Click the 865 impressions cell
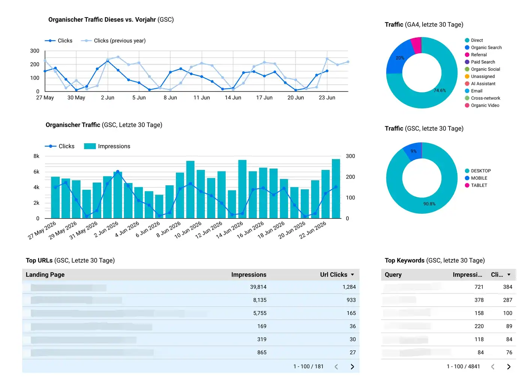The height and width of the screenshot is (385, 525). (262, 353)
